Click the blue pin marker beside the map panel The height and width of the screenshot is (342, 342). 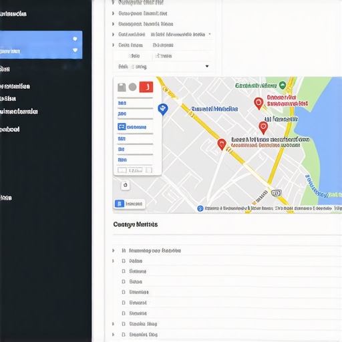tap(163, 110)
